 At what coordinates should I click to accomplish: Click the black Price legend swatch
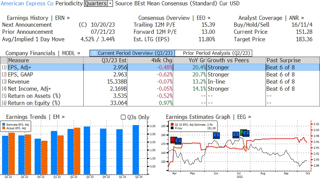tap(172, 128)
